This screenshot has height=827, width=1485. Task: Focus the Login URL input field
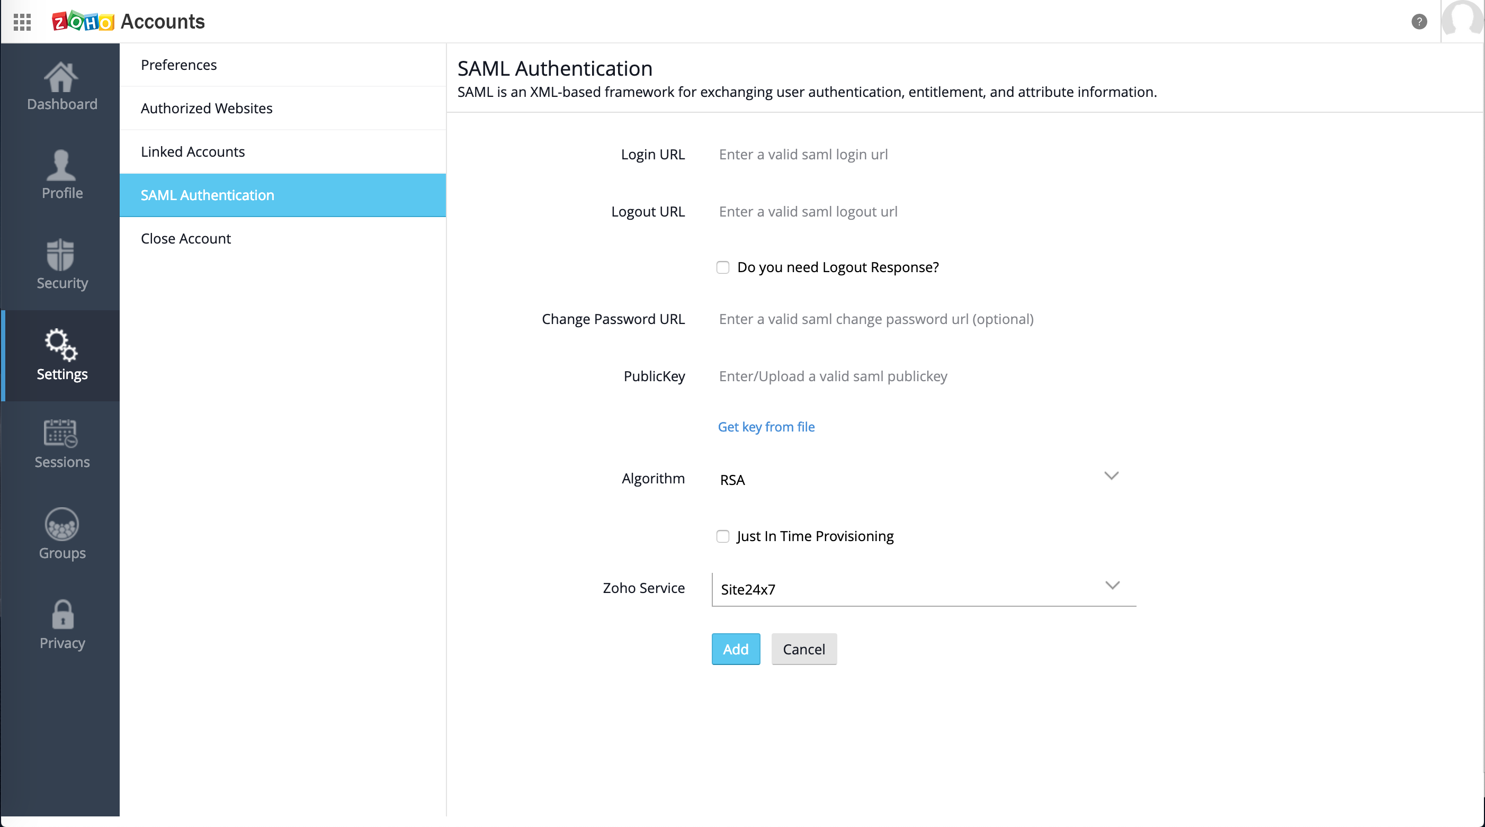(923, 155)
